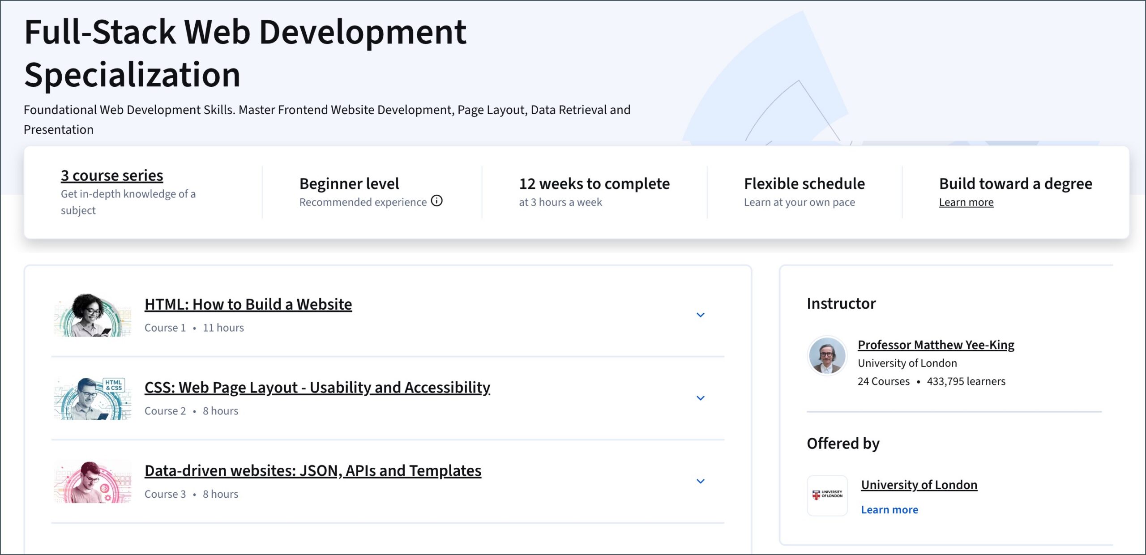Expand the Data-driven websites course row
1146x555 pixels.
[x=701, y=482]
